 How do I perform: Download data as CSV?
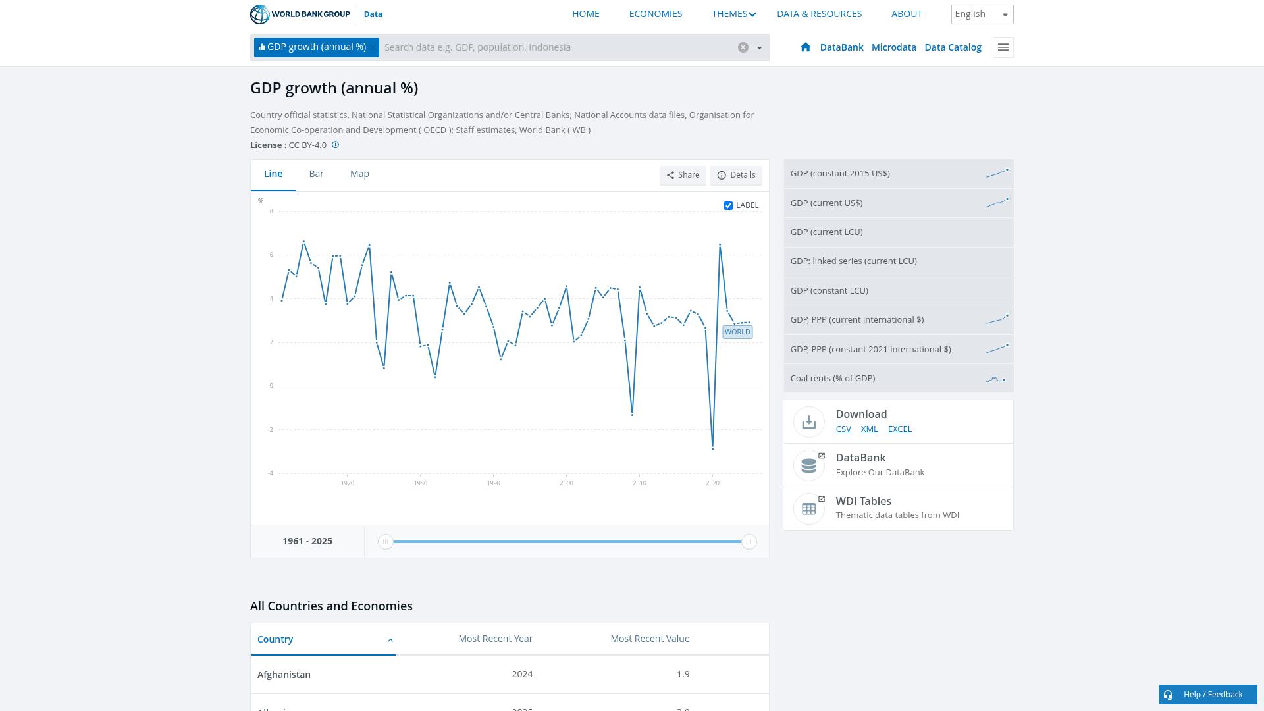pos(843,429)
